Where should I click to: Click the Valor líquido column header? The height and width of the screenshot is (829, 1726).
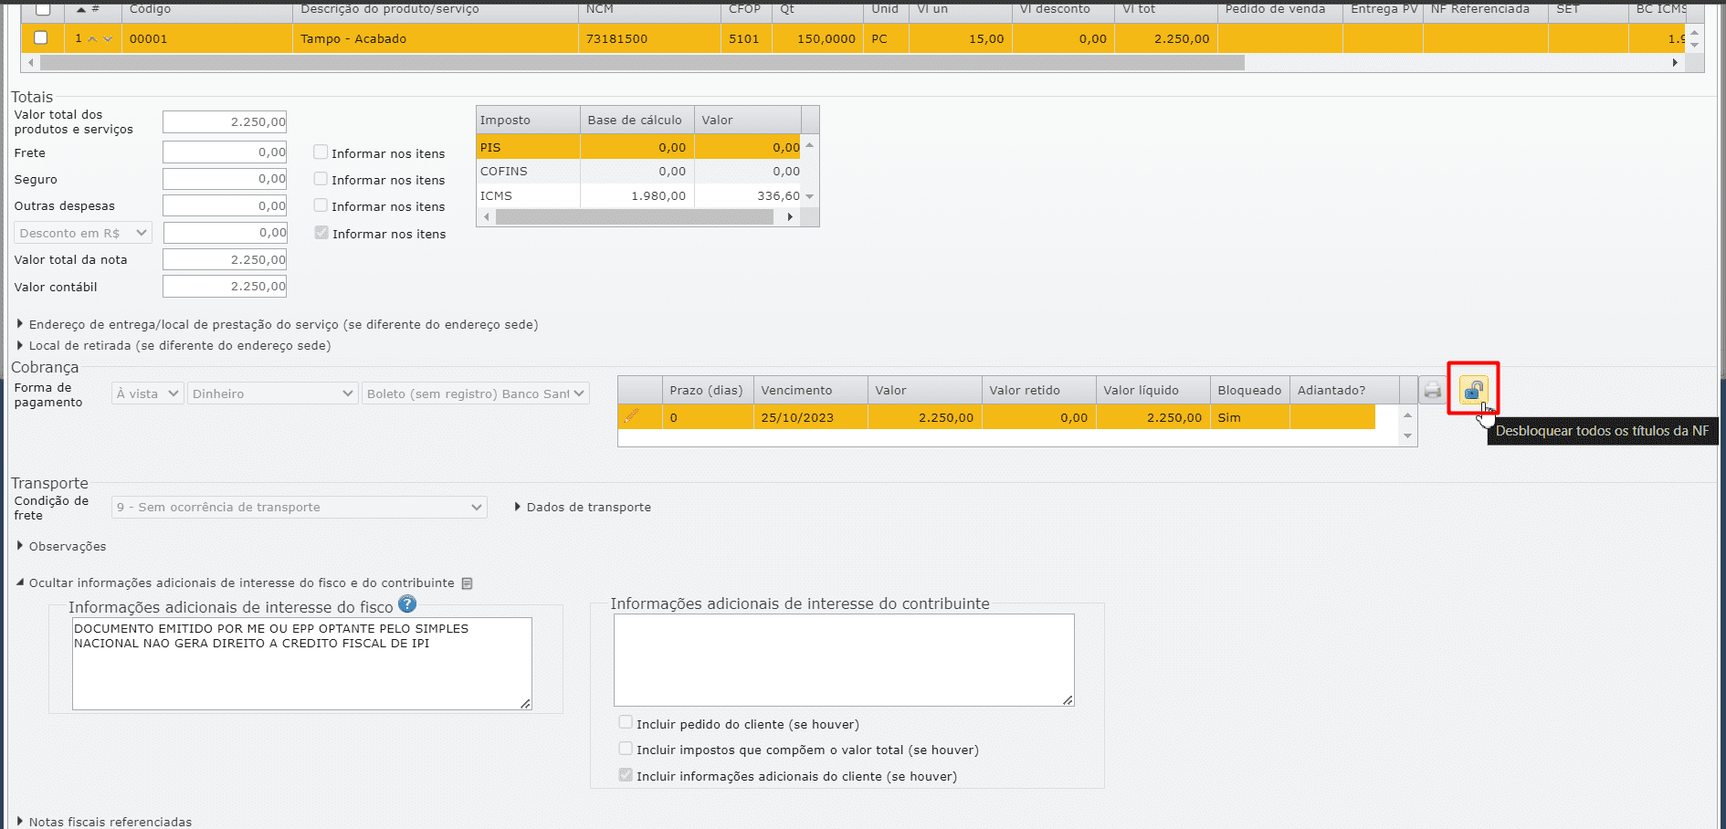(x=1152, y=390)
